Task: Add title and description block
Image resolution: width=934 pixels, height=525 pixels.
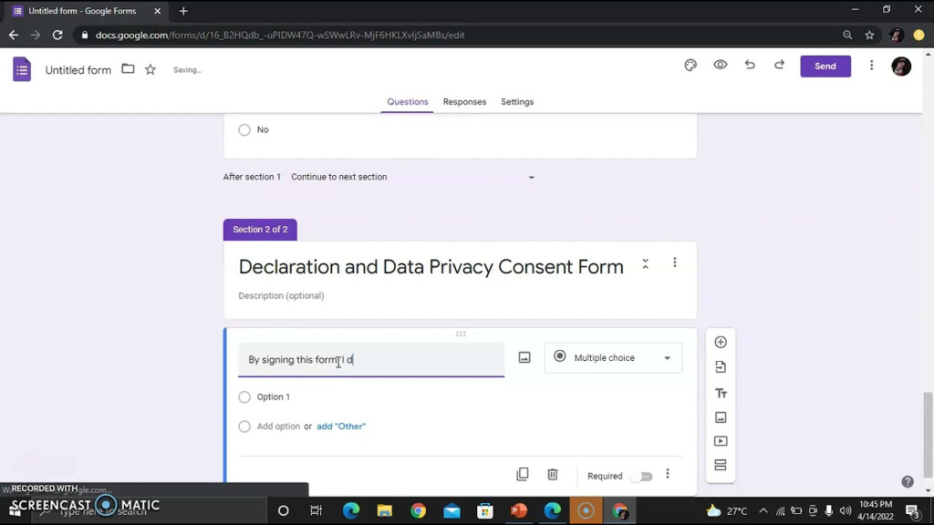Action: (x=721, y=394)
